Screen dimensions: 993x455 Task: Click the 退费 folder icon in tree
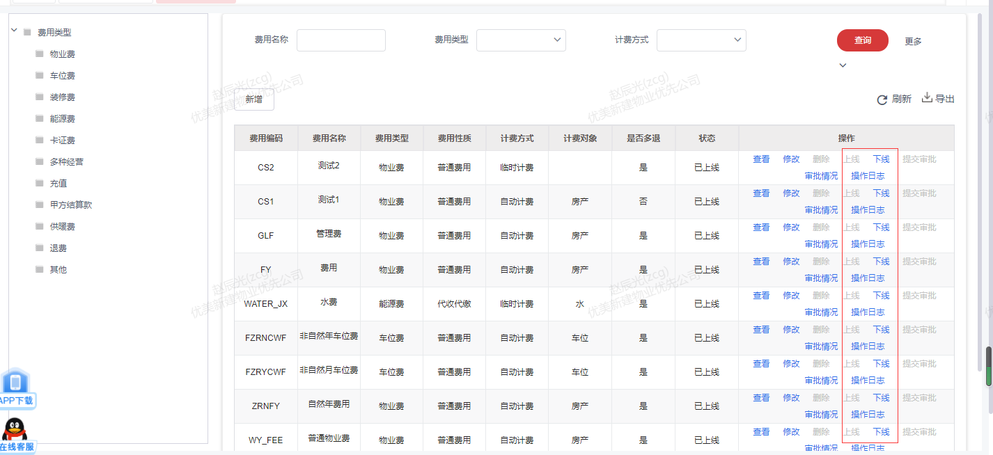pos(40,248)
